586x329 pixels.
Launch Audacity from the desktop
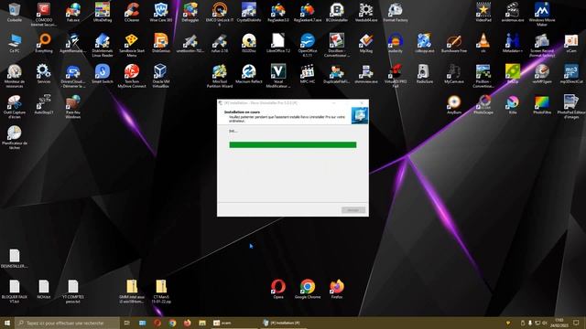(x=396, y=43)
